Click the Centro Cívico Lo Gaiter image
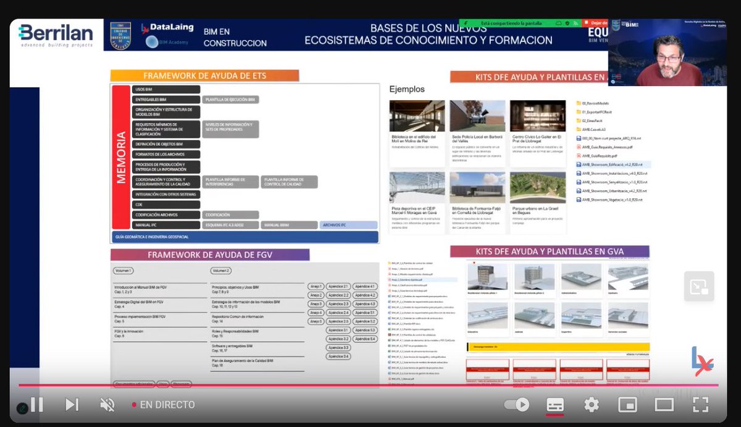741x427 pixels. 538,116
